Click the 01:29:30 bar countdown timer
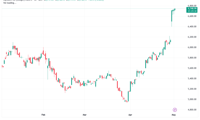The width and height of the screenshot is (200, 120). click(x=192, y=11)
